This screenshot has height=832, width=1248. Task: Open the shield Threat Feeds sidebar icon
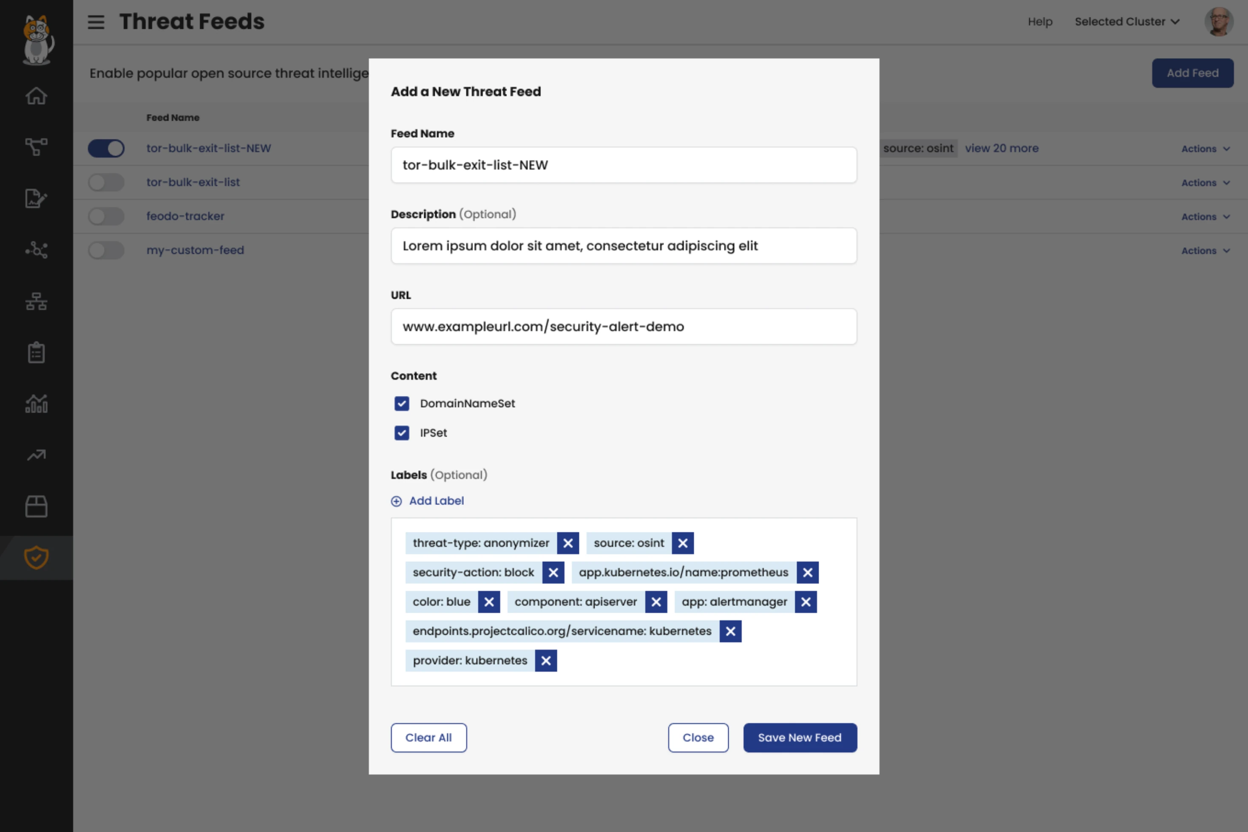pos(36,557)
